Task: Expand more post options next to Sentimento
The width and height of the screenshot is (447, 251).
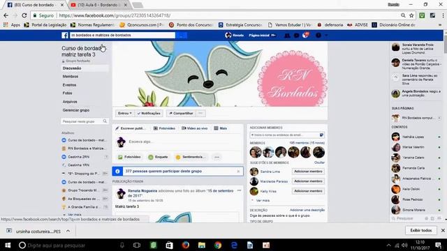Action: [217, 157]
